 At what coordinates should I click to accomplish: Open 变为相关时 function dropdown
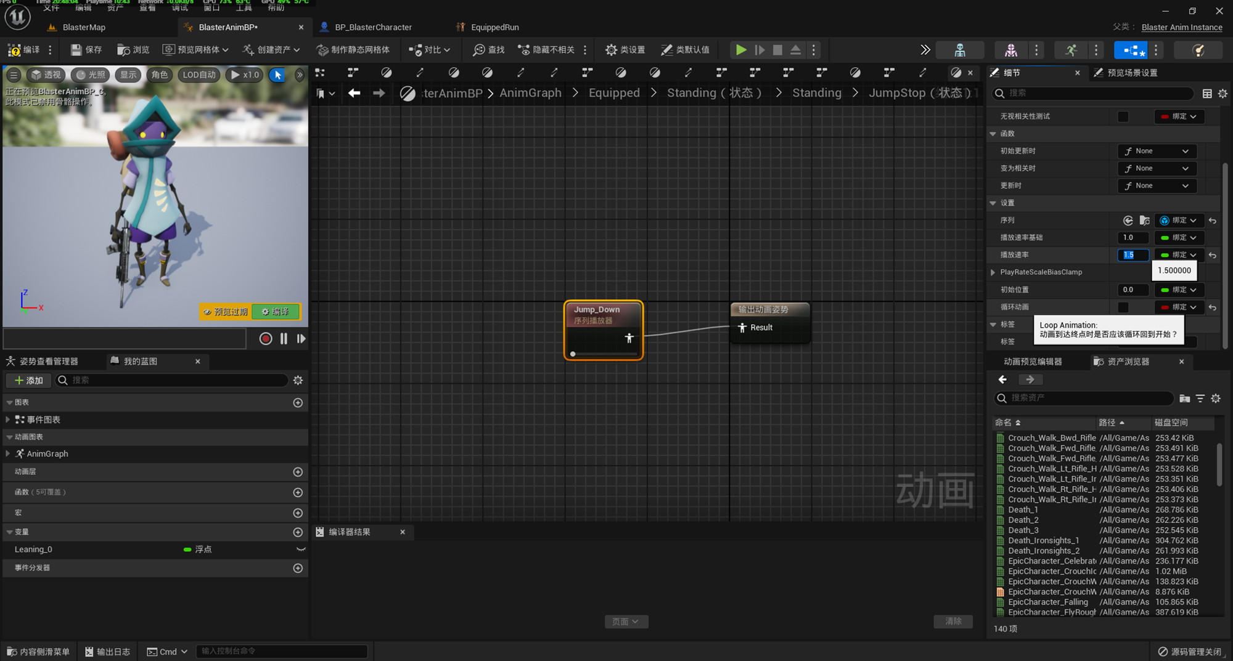point(1157,168)
